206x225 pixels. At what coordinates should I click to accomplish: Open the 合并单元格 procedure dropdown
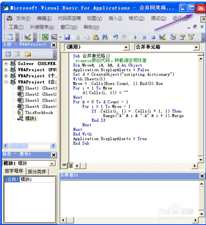[197, 47]
